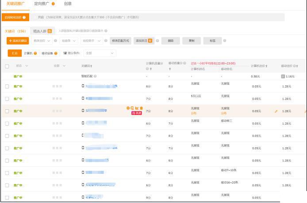Check the first keyword row checkbox
The height and width of the screenshot is (203, 307).
pos(7,86)
